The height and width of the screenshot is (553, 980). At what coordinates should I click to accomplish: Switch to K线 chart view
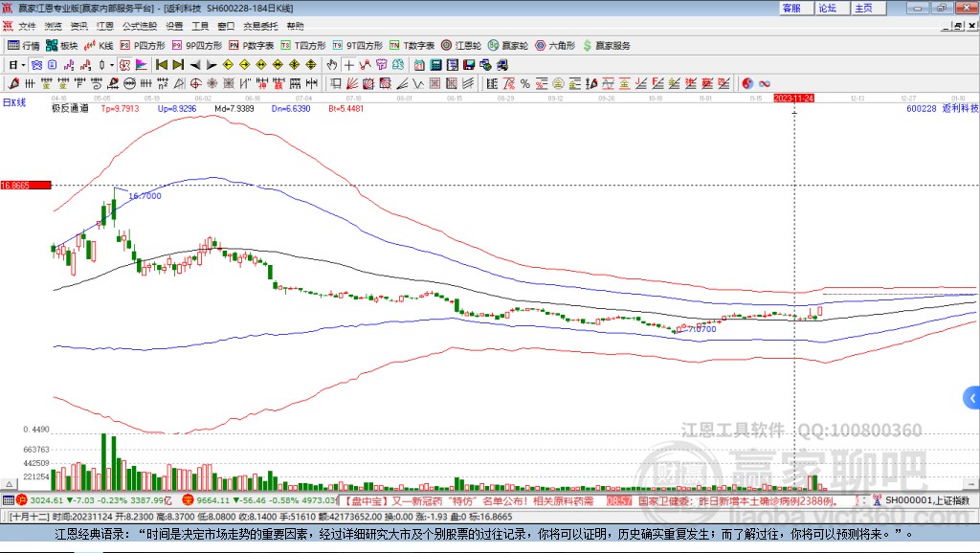tap(99, 46)
